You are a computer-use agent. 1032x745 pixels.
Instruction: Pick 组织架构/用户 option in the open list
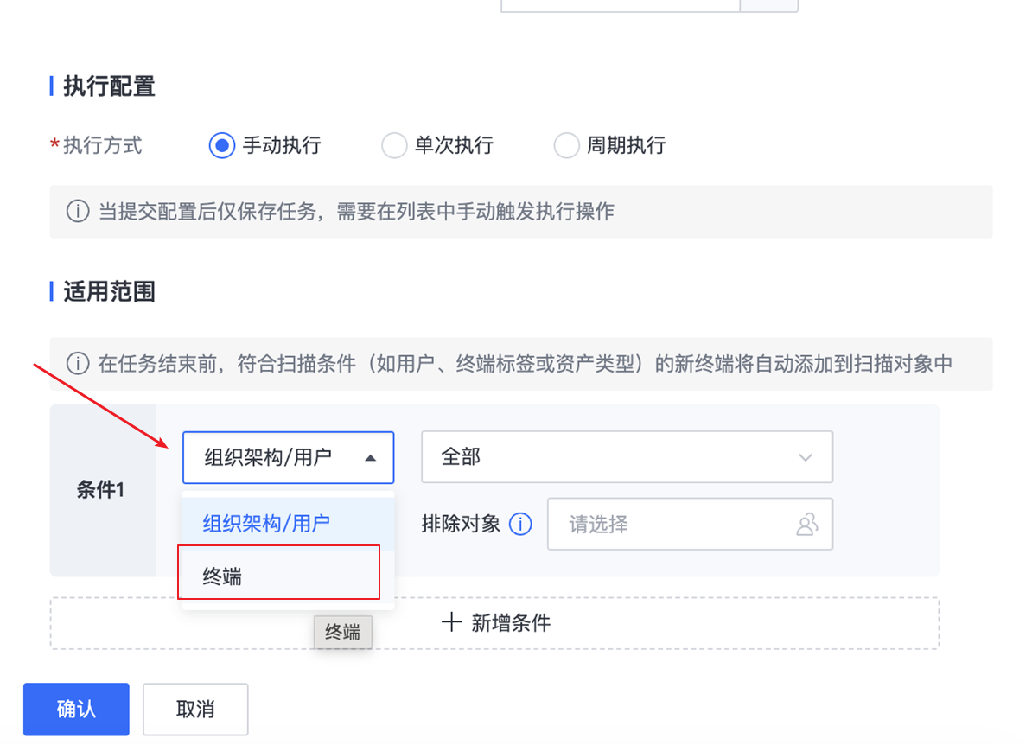pos(266,524)
